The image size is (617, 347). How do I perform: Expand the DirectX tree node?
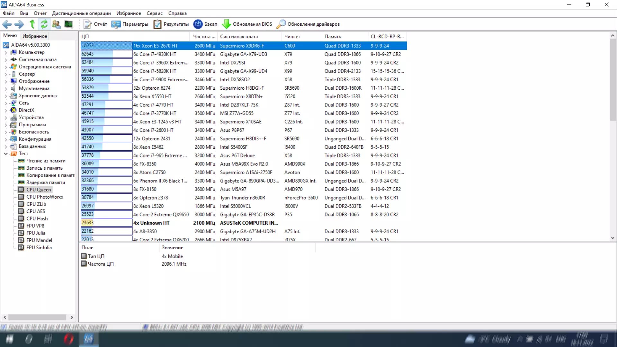[x=5, y=110]
